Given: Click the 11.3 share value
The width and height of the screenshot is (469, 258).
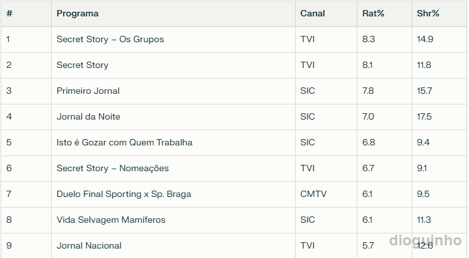Looking at the screenshot, I should [x=424, y=220].
